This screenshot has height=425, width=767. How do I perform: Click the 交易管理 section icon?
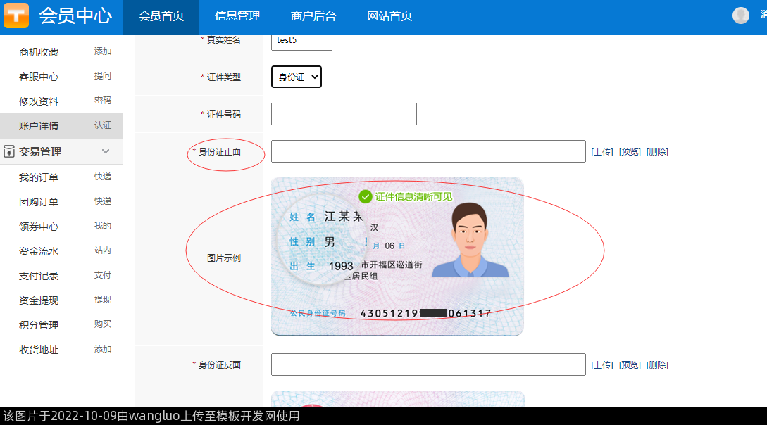(9, 151)
